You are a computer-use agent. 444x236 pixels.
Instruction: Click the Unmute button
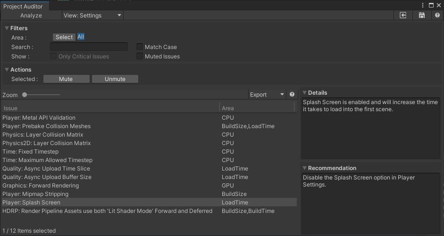[x=115, y=79]
